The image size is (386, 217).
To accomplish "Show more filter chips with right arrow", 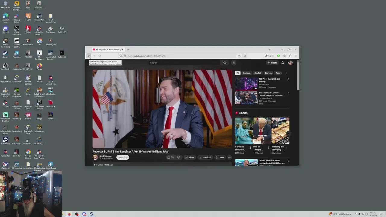I will [286, 73].
